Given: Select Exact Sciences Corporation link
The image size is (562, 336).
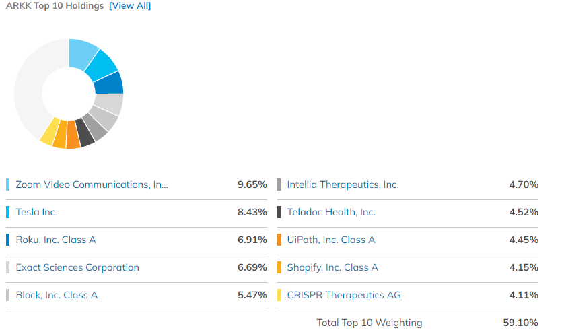Looking at the screenshot, I should pyautogui.click(x=77, y=267).
